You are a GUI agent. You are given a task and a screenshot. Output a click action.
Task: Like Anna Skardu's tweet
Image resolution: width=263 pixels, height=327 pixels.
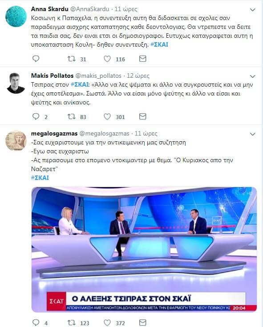107,59
